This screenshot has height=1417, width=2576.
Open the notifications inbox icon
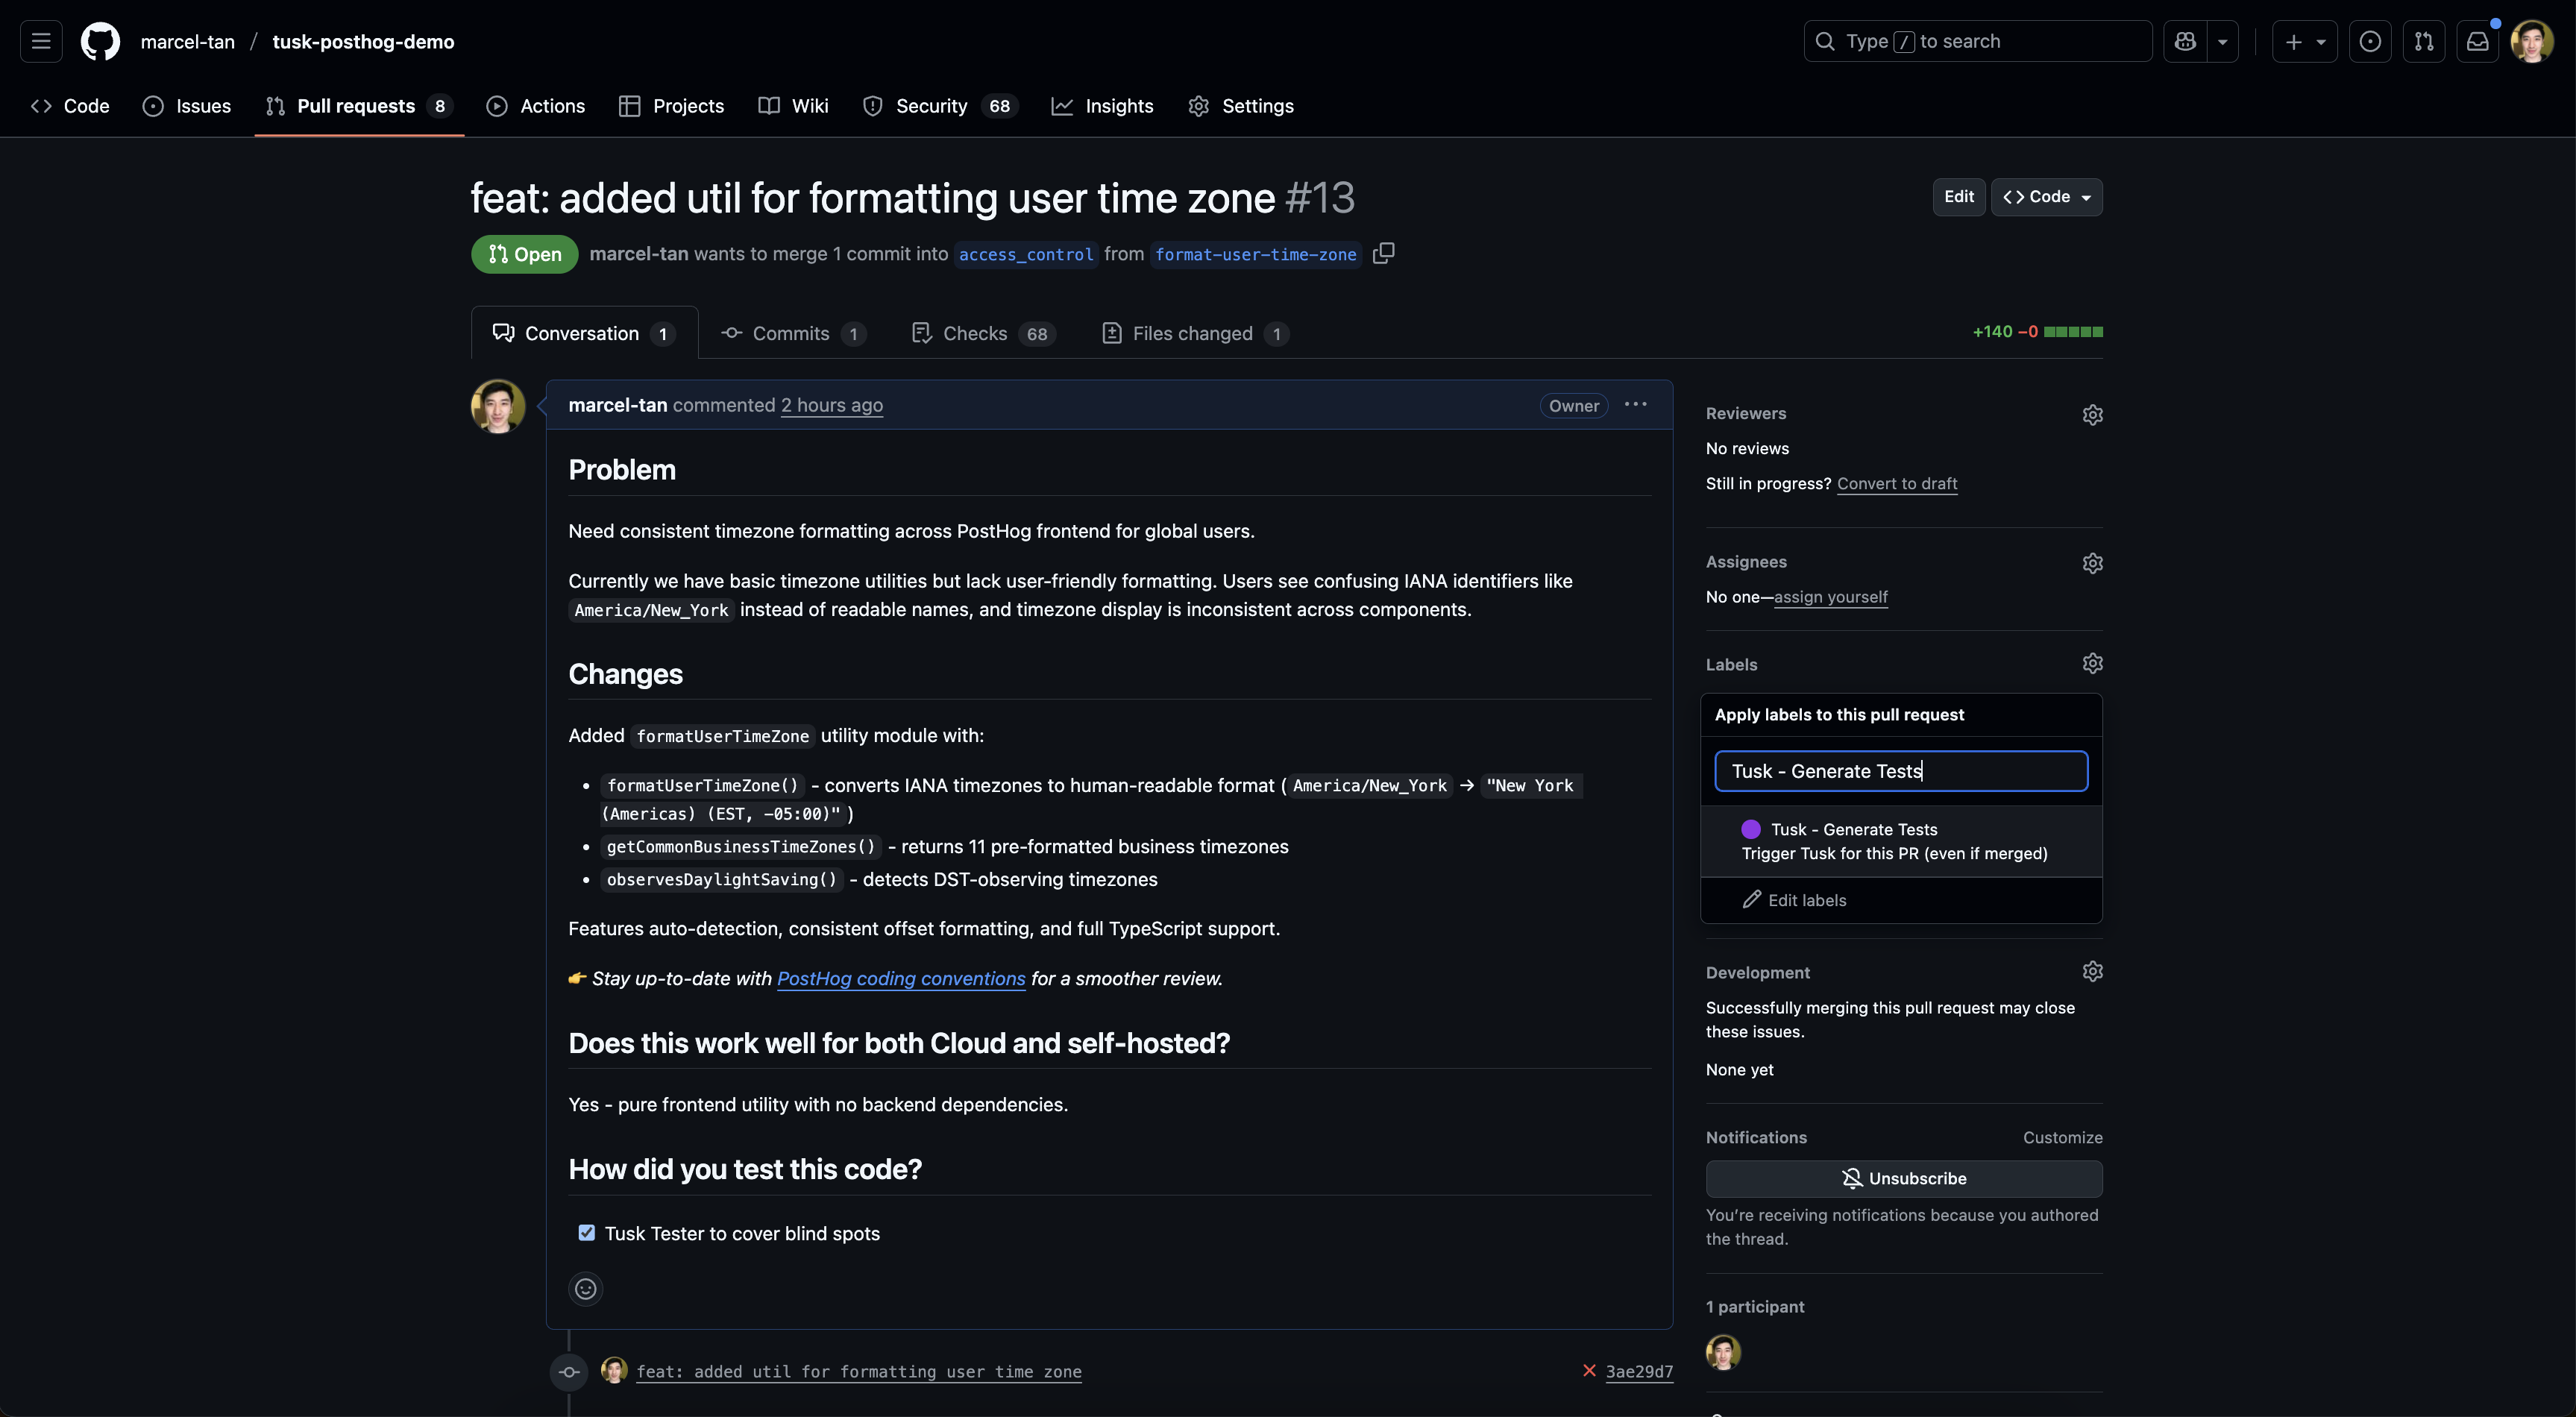coord(2478,41)
